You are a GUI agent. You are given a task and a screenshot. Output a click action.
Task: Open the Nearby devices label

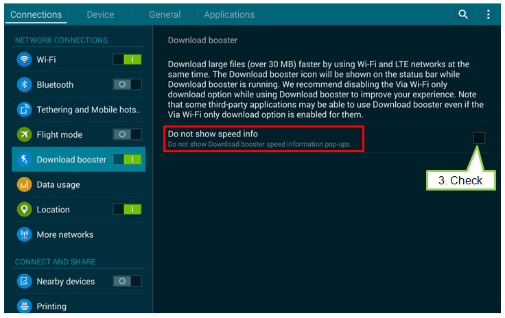coord(66,282)
